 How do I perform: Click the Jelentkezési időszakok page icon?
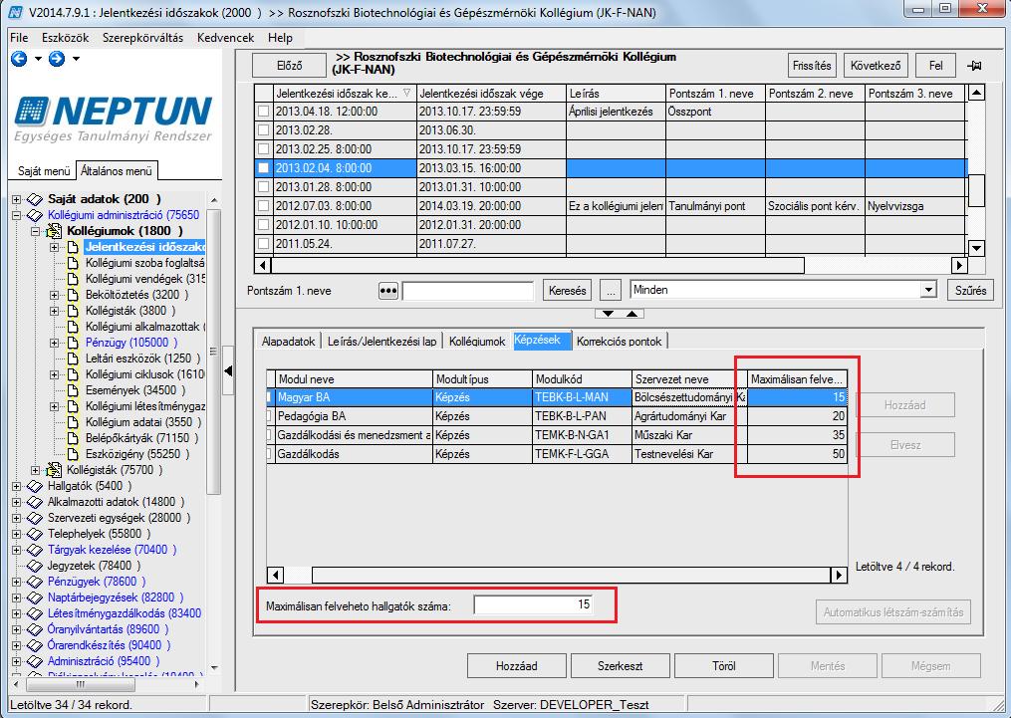[x=73, y=247]
